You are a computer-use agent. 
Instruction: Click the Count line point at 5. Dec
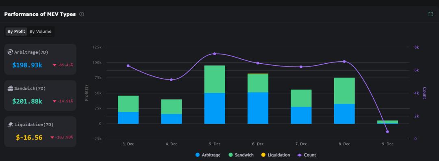coord(215,54)
